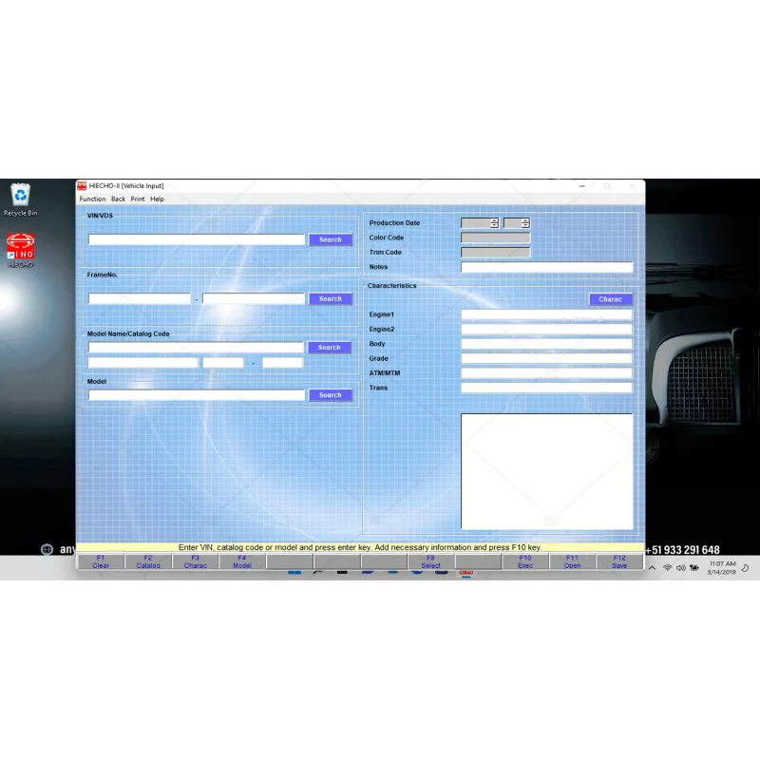Click Search button for FrameNo.
The height and width of the screenshot is (760, 760).
(330, 299)
